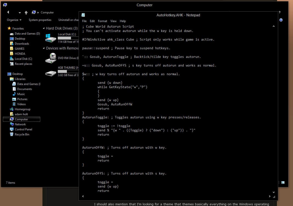
Task: Open Data and Games (D) favorite
Action: [x=27, y=34]
